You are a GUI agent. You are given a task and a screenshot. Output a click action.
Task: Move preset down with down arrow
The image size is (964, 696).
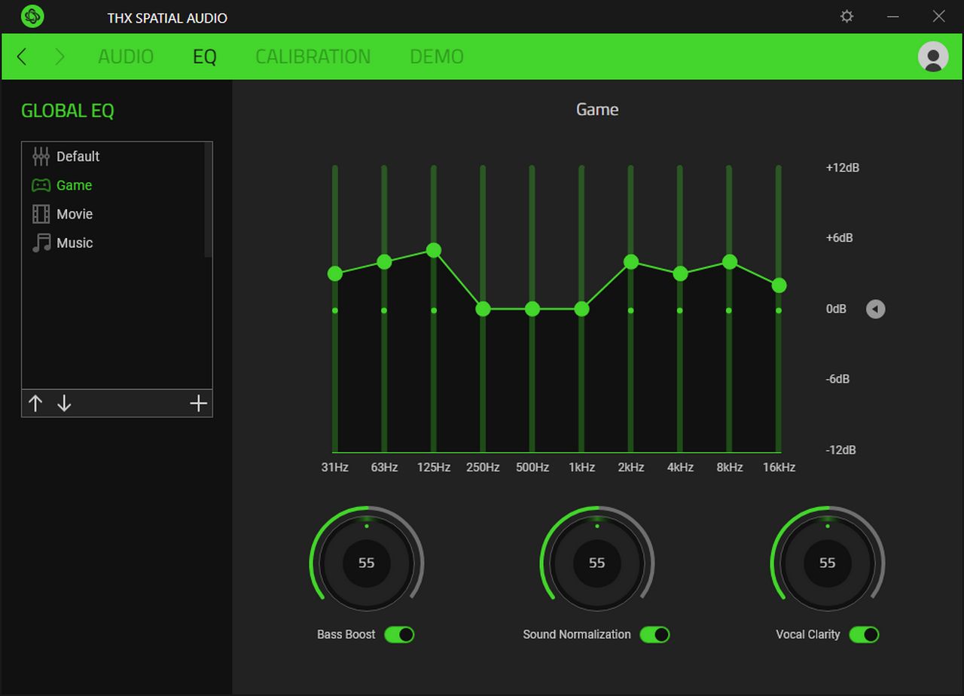coord(64,404)
